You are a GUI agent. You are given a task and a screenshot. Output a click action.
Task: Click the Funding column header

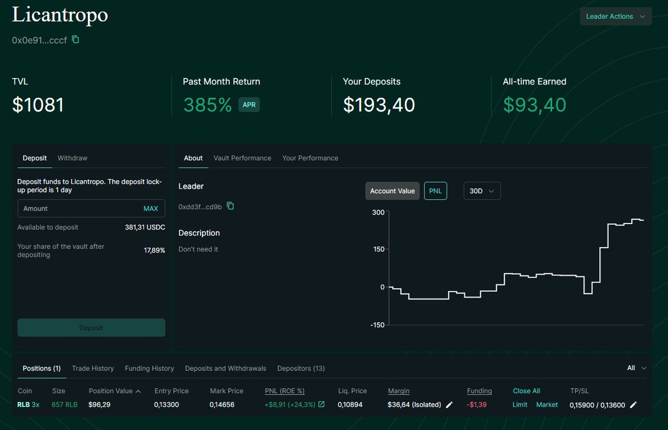(479, 391)
